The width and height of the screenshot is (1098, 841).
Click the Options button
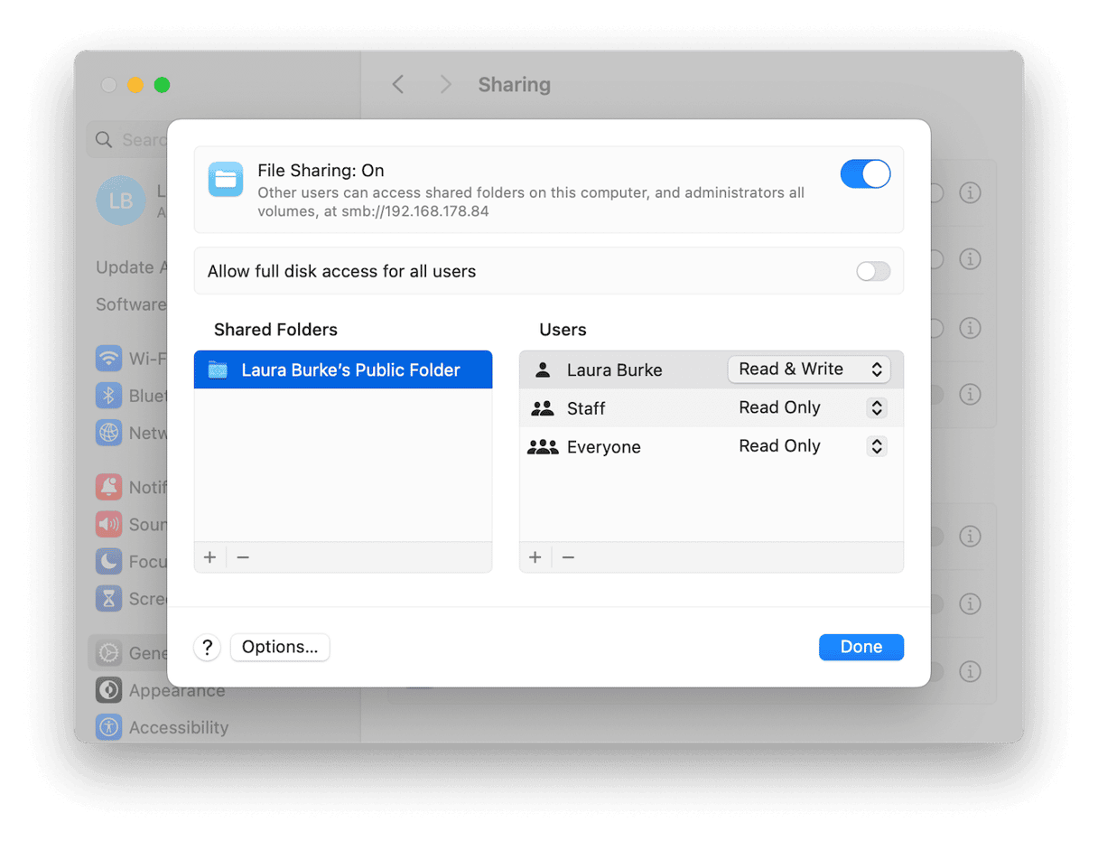[280, 647]
